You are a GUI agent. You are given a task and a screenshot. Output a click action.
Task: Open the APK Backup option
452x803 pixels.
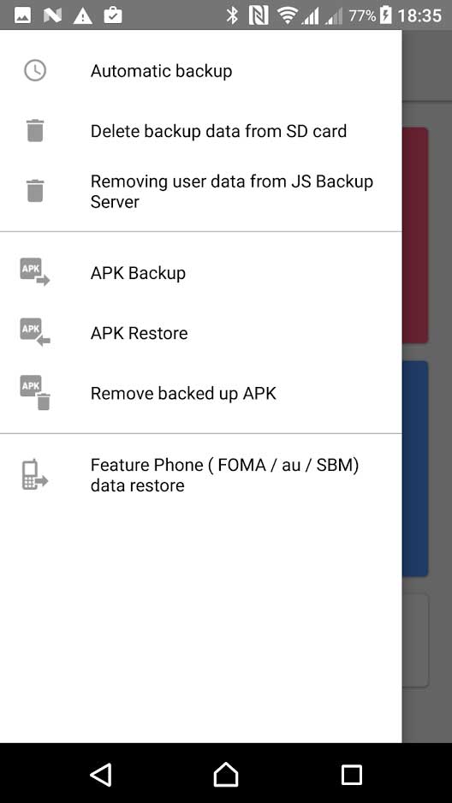(x=200, y=272)
